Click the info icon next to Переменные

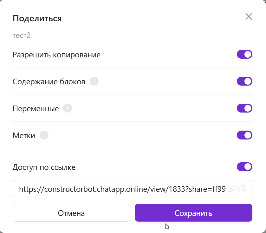click(68, 108)
